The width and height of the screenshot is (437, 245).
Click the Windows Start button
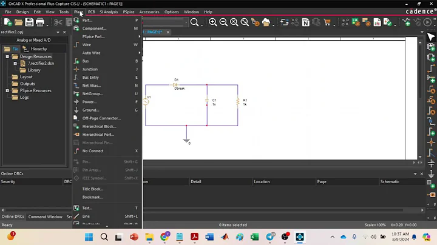pos(89,237)
